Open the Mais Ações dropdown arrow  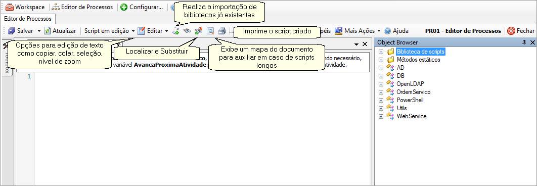pyautogui.click(x=379, y=31)
